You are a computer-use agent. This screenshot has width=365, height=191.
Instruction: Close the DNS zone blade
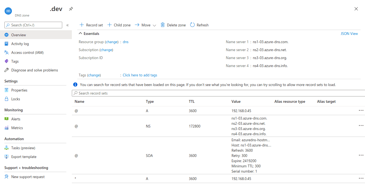356,9
